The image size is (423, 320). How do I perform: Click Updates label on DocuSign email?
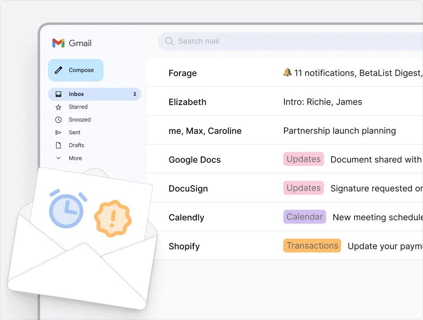point(303,188)
